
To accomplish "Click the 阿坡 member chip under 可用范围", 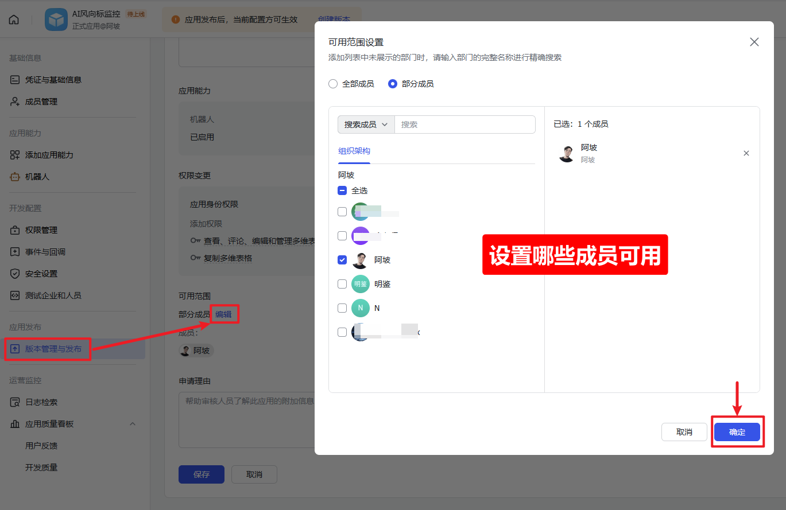I will [x=196, y=351].
